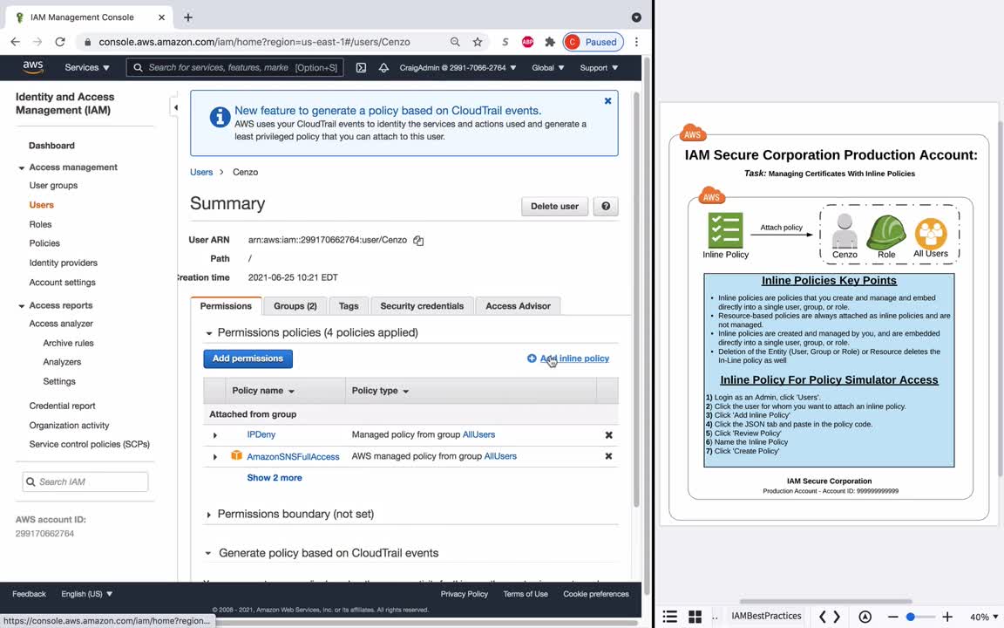The height and width of the screenshot is (628, 1004).
Task: Collapse Access management nav group
Action: (x=21, y=167)
